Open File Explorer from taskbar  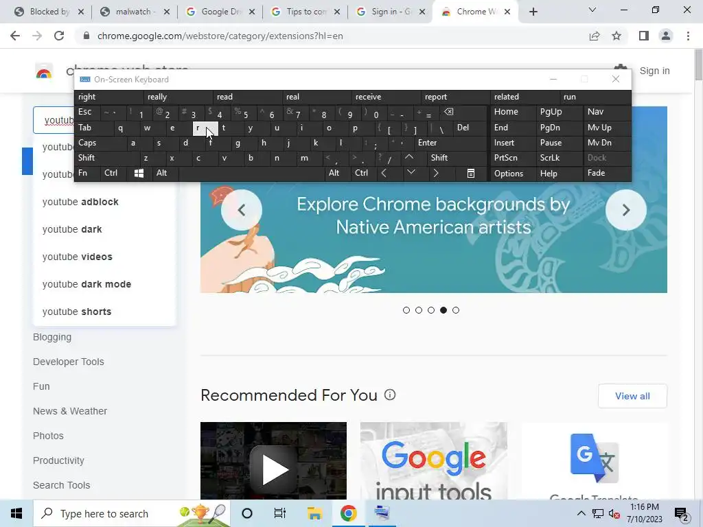click(x=314, y=513)
